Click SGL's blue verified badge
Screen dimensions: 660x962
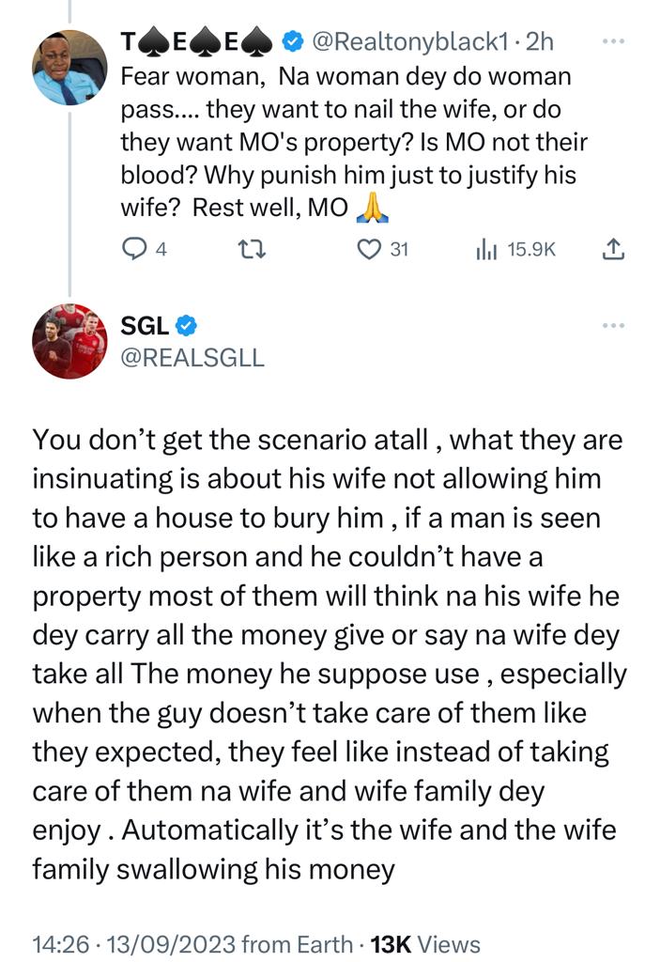(x=187, y=326)
